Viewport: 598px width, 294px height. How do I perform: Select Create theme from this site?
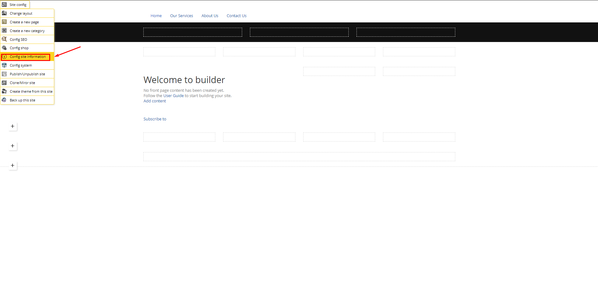tap(27, 91)
